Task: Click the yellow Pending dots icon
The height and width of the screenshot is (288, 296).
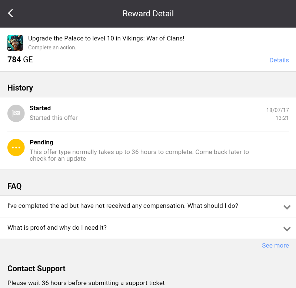Action: pyautogui.click(x=16, y=147)
